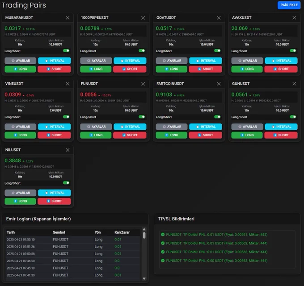This screenshot has height=286, width=304.
Task: Go SHORT on 1000PEPEUSDT
Action: (130, 69)
